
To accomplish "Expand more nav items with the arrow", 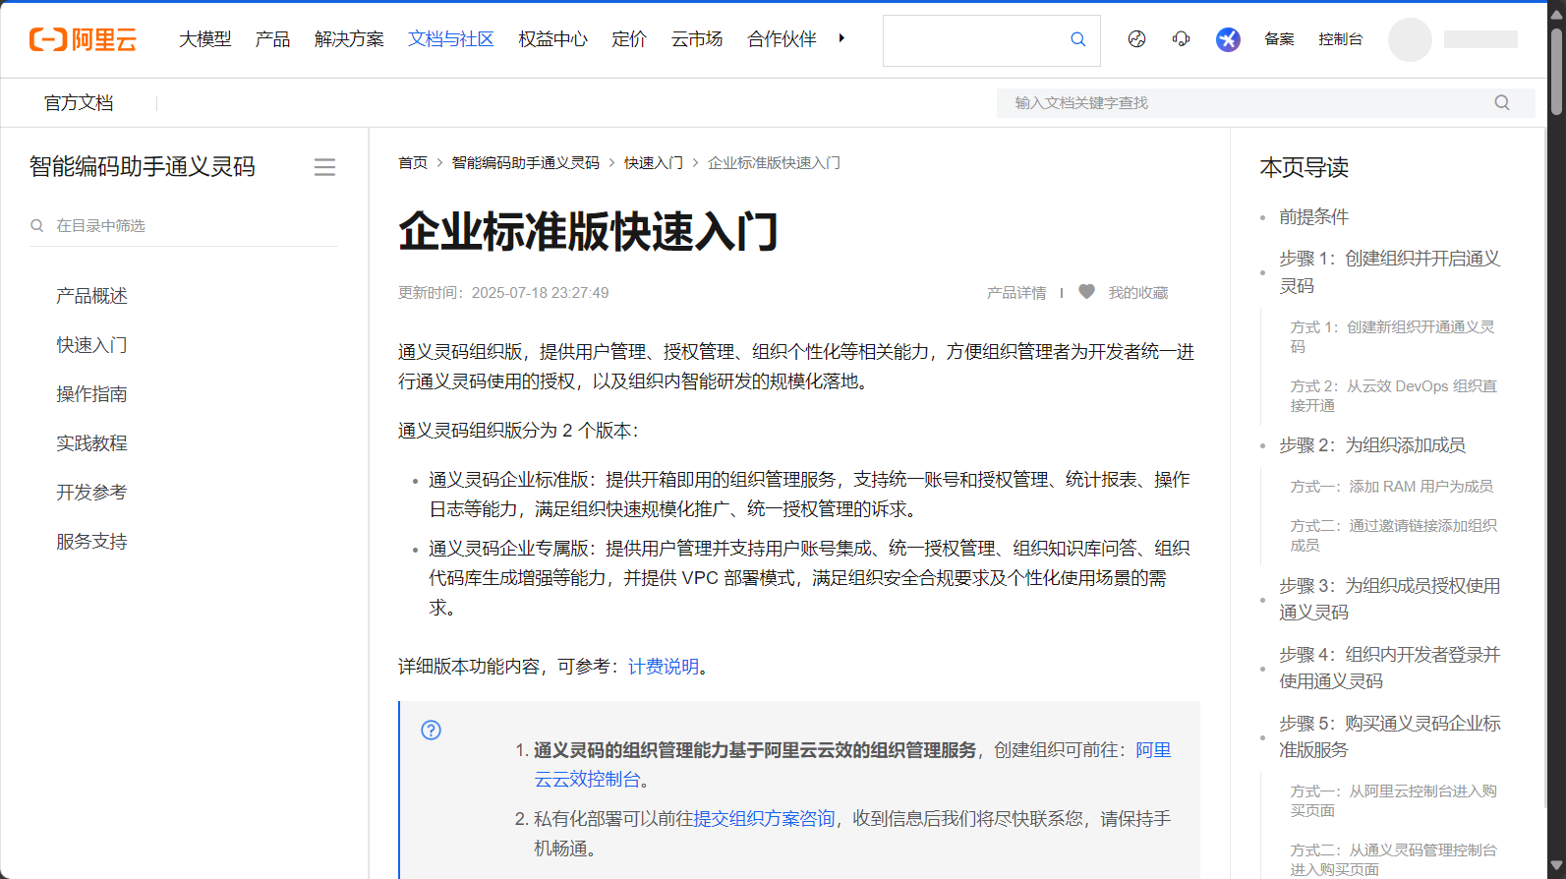I will [841, 38].
